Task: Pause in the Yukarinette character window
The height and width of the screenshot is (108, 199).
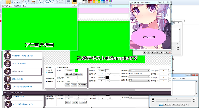Action: [x=148, y=52]
